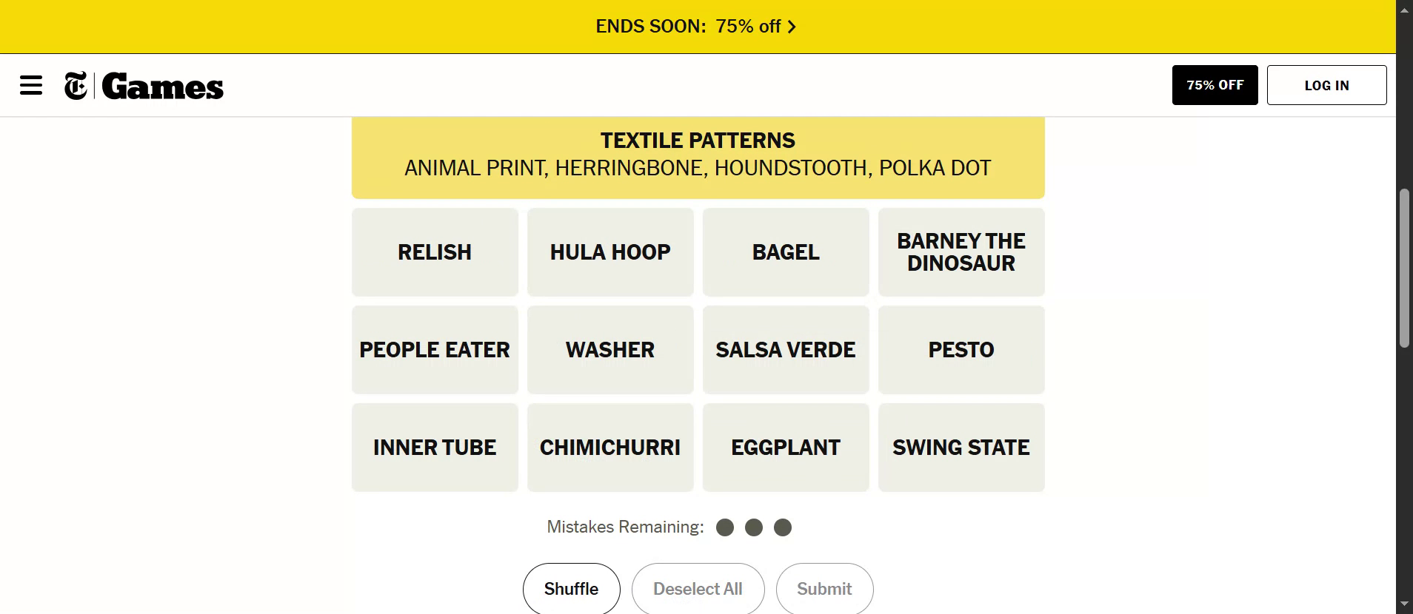
Task: Select the EGGPLANT tile
Action: coord(786,448)
